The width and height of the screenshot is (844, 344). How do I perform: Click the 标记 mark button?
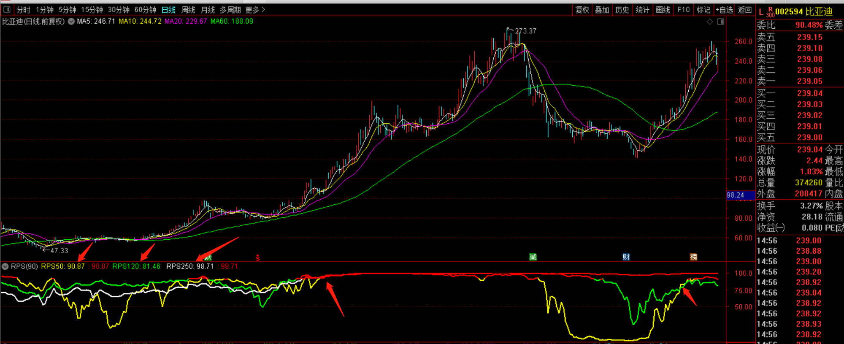[703, 10]
